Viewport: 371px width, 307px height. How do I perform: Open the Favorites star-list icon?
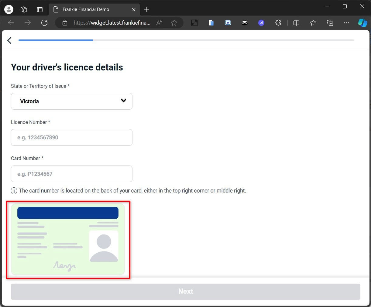coord(313,22)
